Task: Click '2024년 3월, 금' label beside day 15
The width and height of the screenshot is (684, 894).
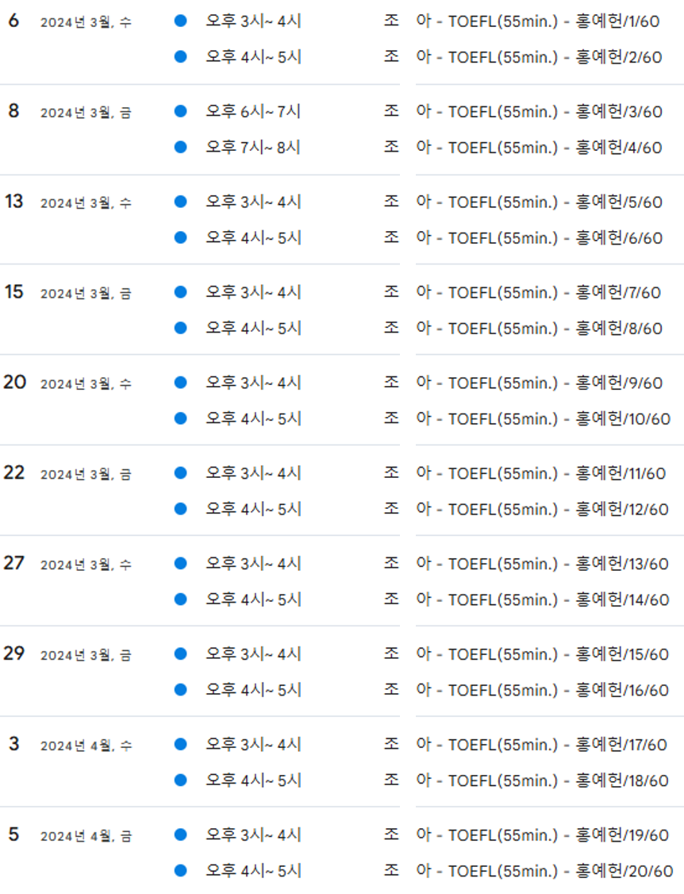Action: coord(86,294)
